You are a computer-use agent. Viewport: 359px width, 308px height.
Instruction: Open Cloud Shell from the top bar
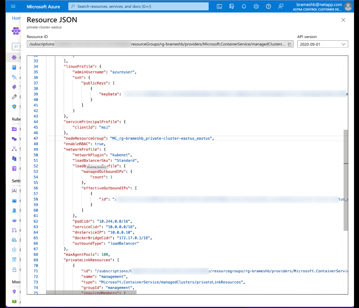tap(219, 6)
